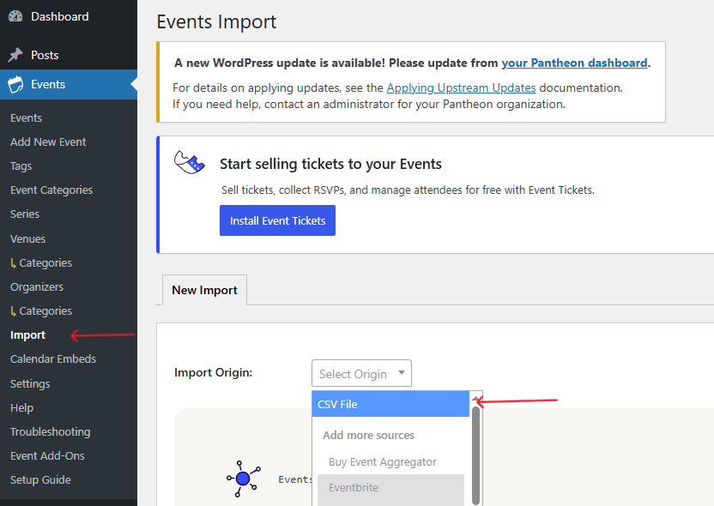Screen dimensions: 714x506
Task: Switch to the New Import tab
Action: coord(204,290)
